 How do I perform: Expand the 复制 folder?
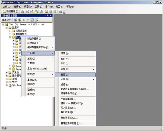tap(6, 79)
